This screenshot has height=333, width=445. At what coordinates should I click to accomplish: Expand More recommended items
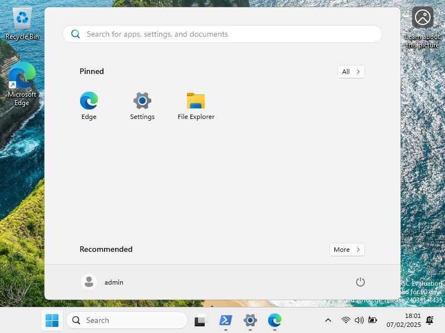tap(347, 250)
